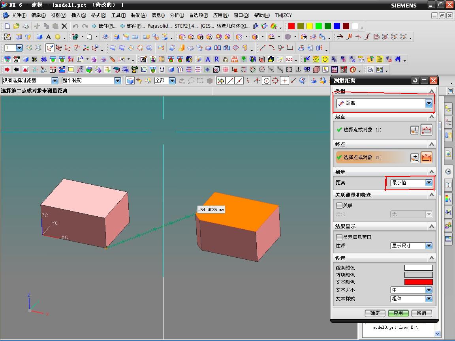
Task: Click the red 文本颜色 color swatch
Action: (418, 282)
